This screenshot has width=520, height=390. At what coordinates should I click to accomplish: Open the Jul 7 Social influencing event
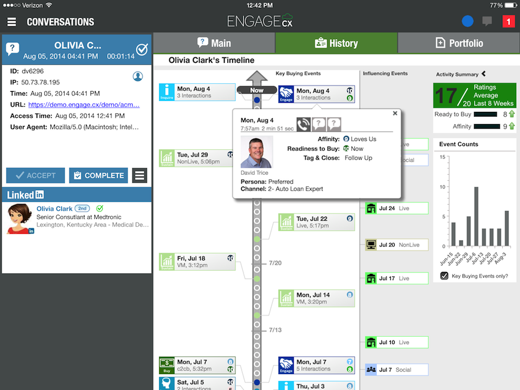click(x=396, y=370)
